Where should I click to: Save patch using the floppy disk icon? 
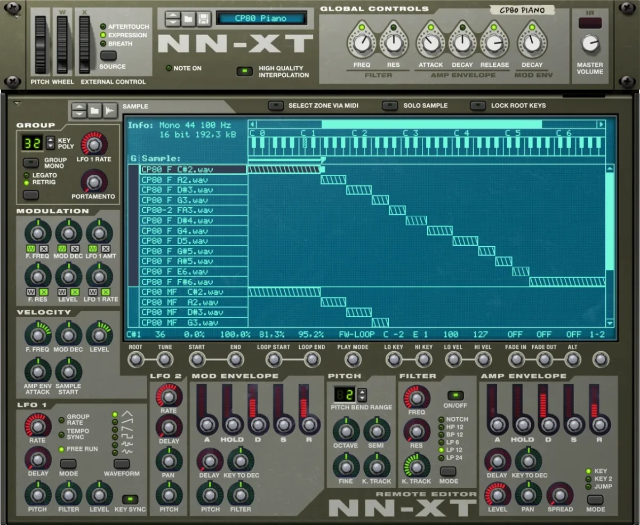click(203, 19)
